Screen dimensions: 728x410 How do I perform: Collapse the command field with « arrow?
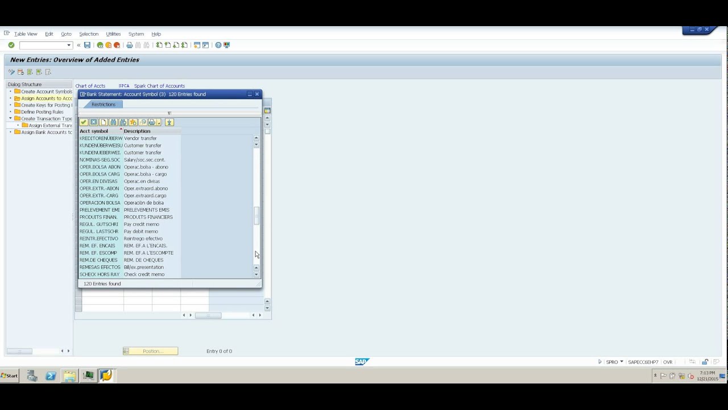click(x=78, y=45)
